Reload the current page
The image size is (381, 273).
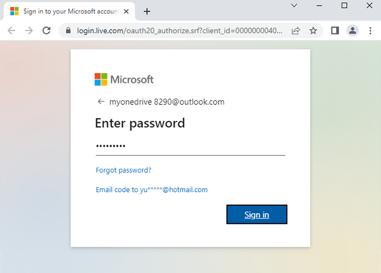(47, 31)
